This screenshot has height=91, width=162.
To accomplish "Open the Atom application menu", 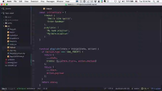I will tap(9, 1).
